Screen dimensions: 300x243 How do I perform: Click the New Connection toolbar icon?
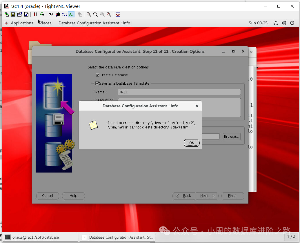6,14
